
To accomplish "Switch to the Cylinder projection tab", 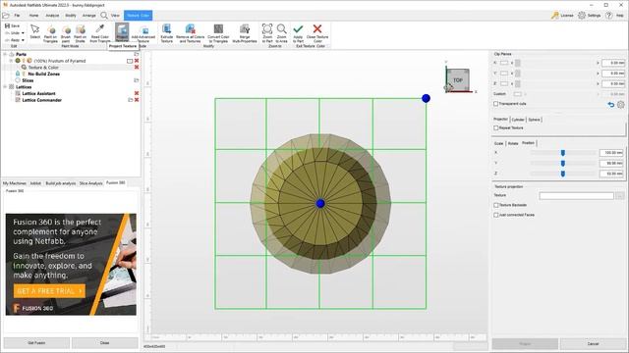I will [x=518, y=120].
